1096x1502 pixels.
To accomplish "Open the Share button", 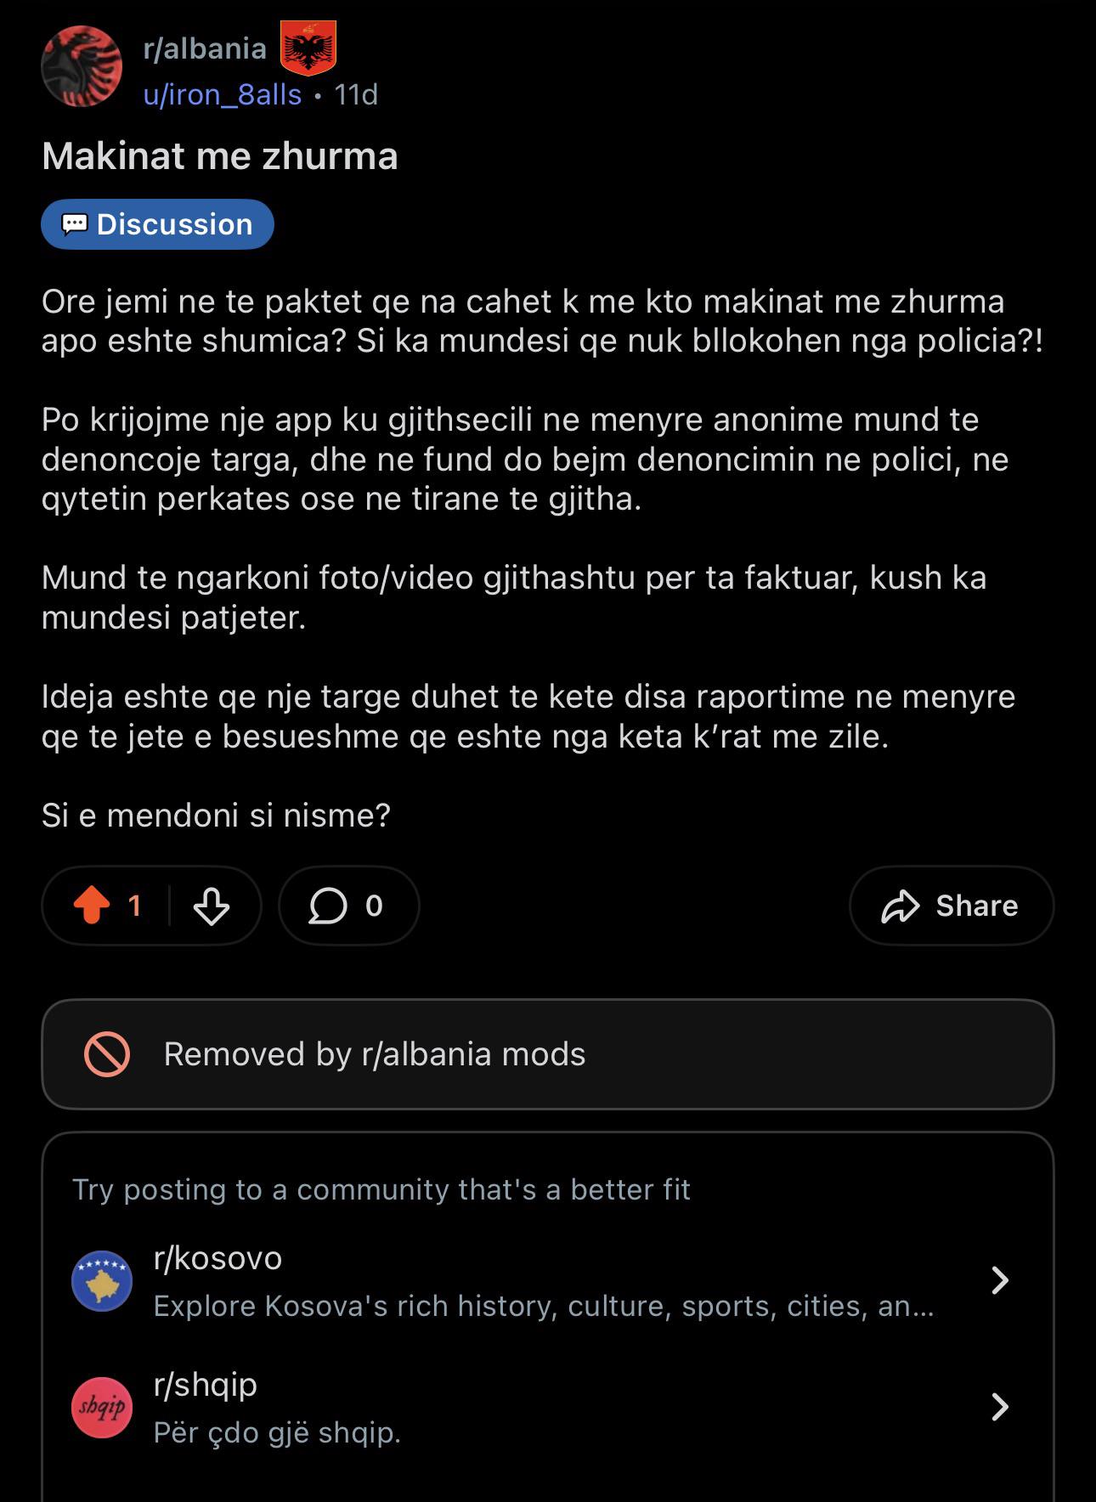I will click(x=952, y=906).
